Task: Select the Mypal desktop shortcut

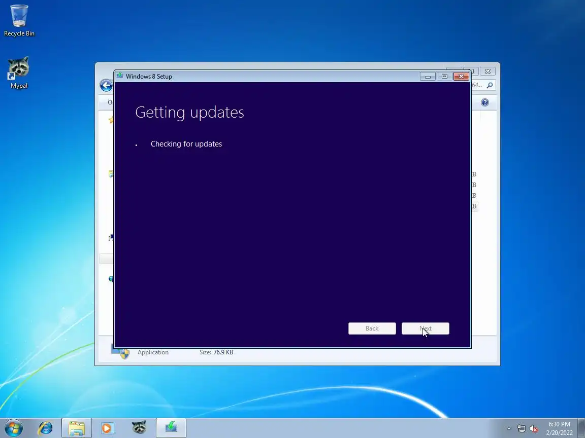Action: pyautogui.click(x=19, y=73)
